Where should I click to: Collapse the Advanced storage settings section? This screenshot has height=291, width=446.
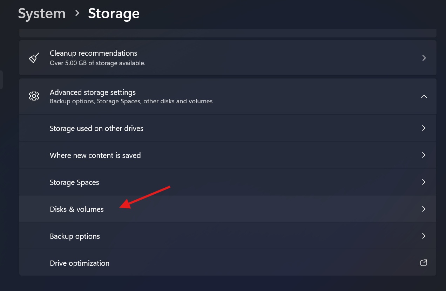pyautogui.click(x=424, y=96)
